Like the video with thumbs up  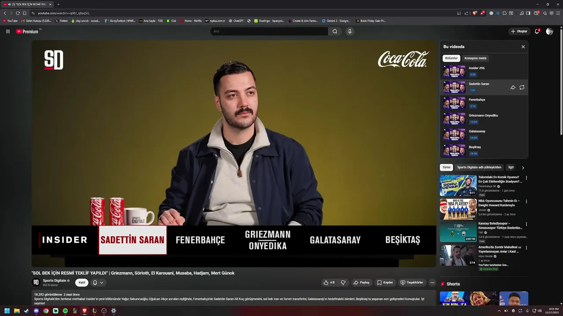coord(329,283)
